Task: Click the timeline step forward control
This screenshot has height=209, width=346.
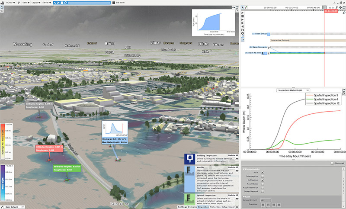Action: [x=243, y=23]
